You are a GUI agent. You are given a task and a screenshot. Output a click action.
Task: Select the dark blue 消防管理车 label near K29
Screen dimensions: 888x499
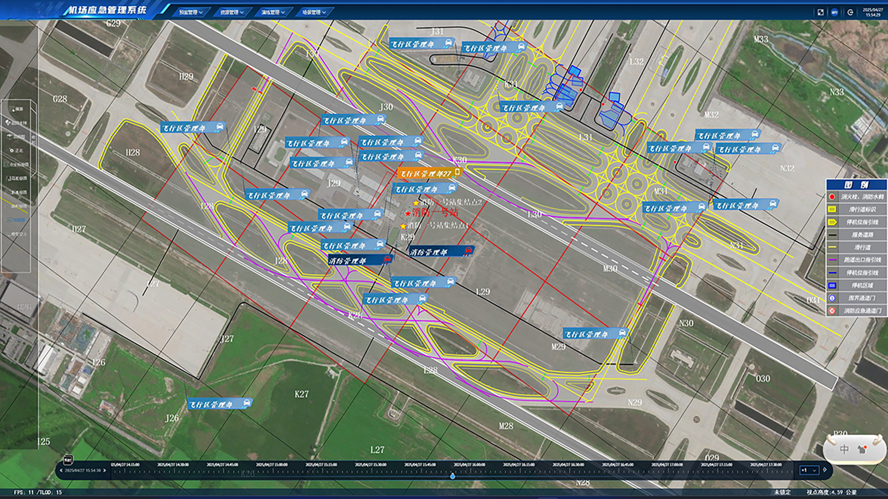[441, 252]
